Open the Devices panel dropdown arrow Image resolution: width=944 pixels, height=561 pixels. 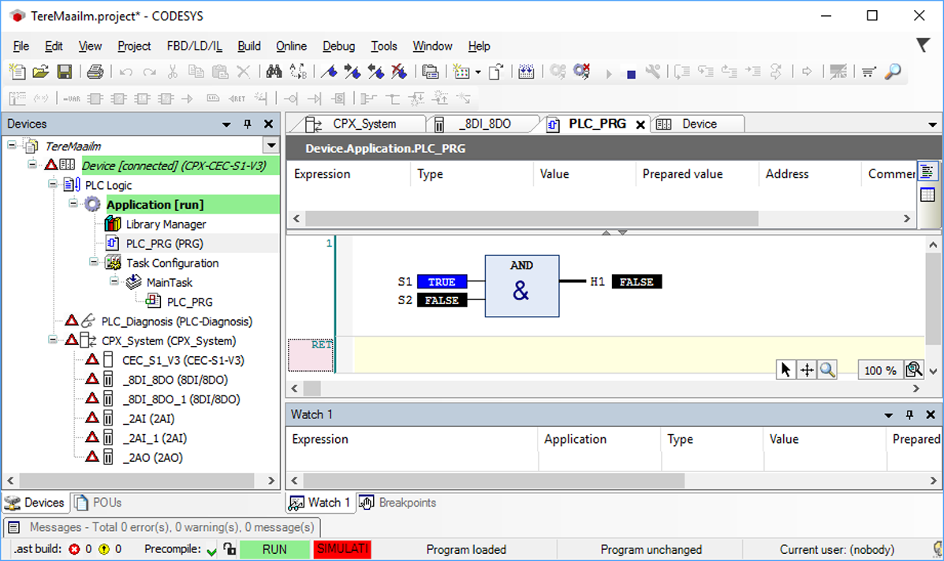click(x=226, y=124)
